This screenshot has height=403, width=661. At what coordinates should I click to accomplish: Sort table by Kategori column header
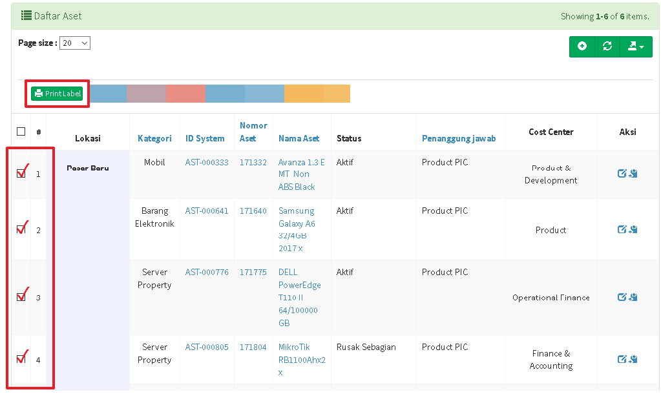pos(154,138)
